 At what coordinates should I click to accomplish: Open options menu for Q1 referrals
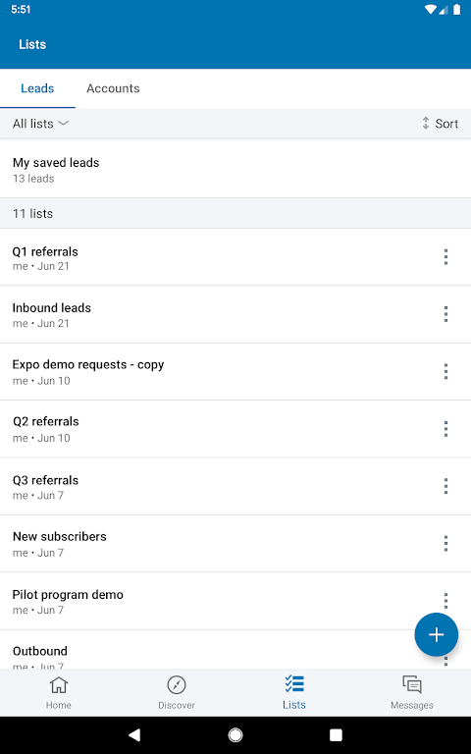tap(446, 257)
